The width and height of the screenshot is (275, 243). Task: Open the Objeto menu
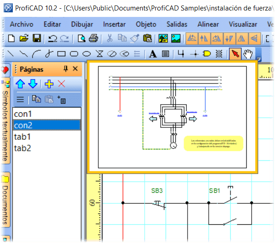(x=146, y=24)
